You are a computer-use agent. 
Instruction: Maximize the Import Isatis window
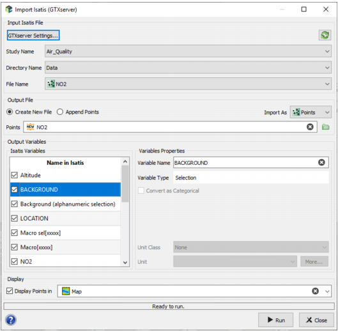(303, 10)
